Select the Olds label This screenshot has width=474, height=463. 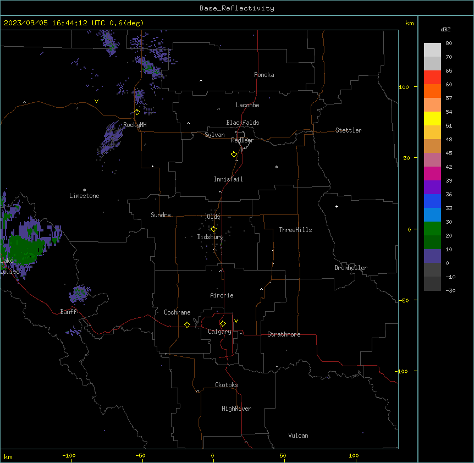click(x=213, y=217)
